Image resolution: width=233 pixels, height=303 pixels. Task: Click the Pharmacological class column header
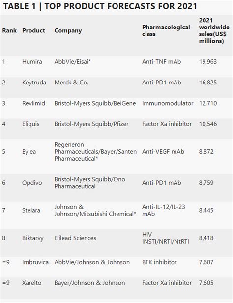pos(166,30)
